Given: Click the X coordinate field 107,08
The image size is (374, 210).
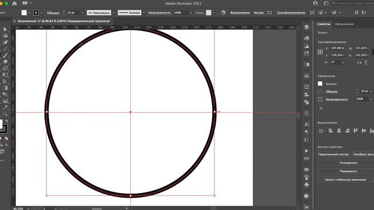Looking at the screenshot, I should [x=338, y=48].
